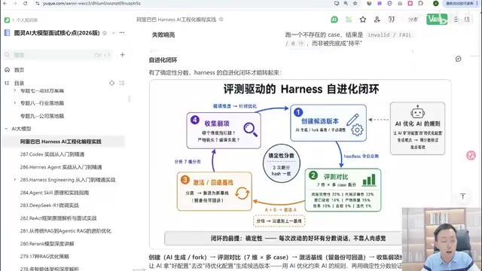Click the presenter webcam video thumbnail
The height and width of the screenshot is (271, 482).
(x=441, y=239)
